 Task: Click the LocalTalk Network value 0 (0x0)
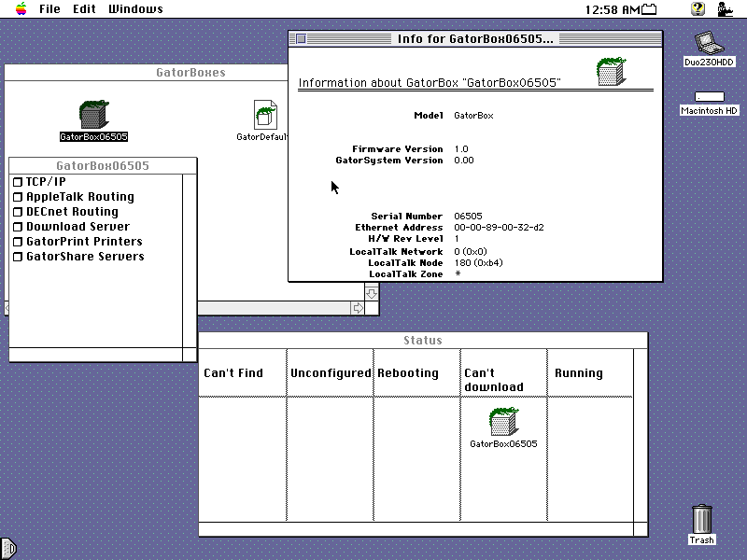pos(471,251)
